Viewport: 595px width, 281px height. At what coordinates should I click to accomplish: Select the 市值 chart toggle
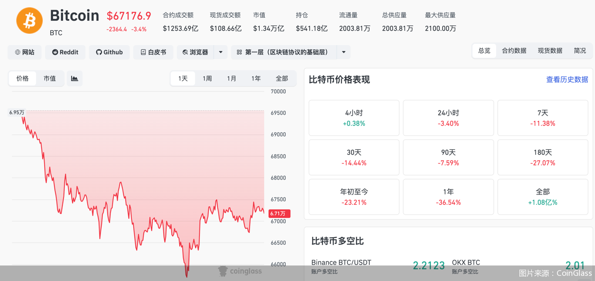coord(50,78)
